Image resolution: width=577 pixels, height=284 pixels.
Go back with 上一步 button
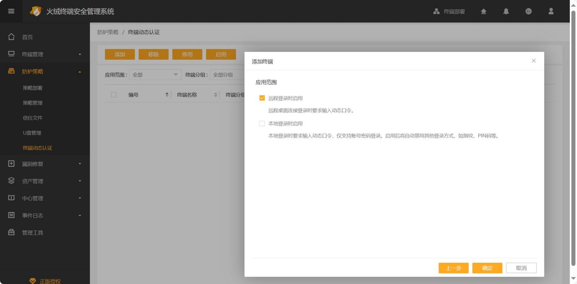(453, 268)
